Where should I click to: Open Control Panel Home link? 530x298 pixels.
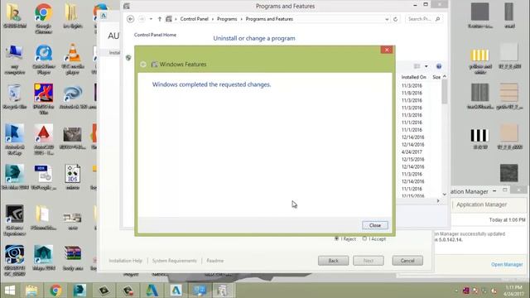[155, 35]
